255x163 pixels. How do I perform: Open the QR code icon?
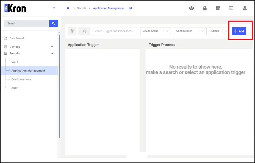218,8
